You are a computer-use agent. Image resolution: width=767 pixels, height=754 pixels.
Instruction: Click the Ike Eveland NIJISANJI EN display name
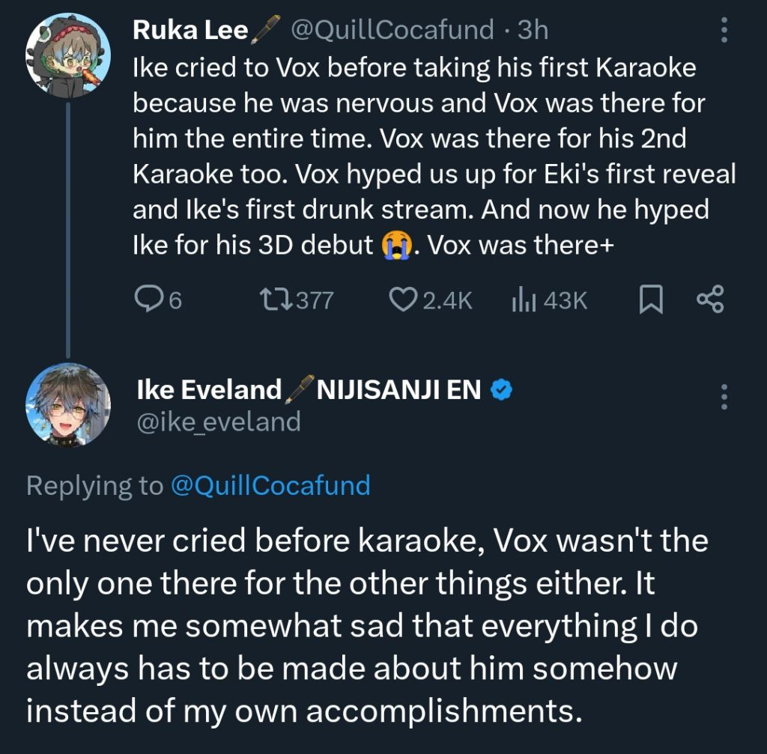[x=309, y=389]
